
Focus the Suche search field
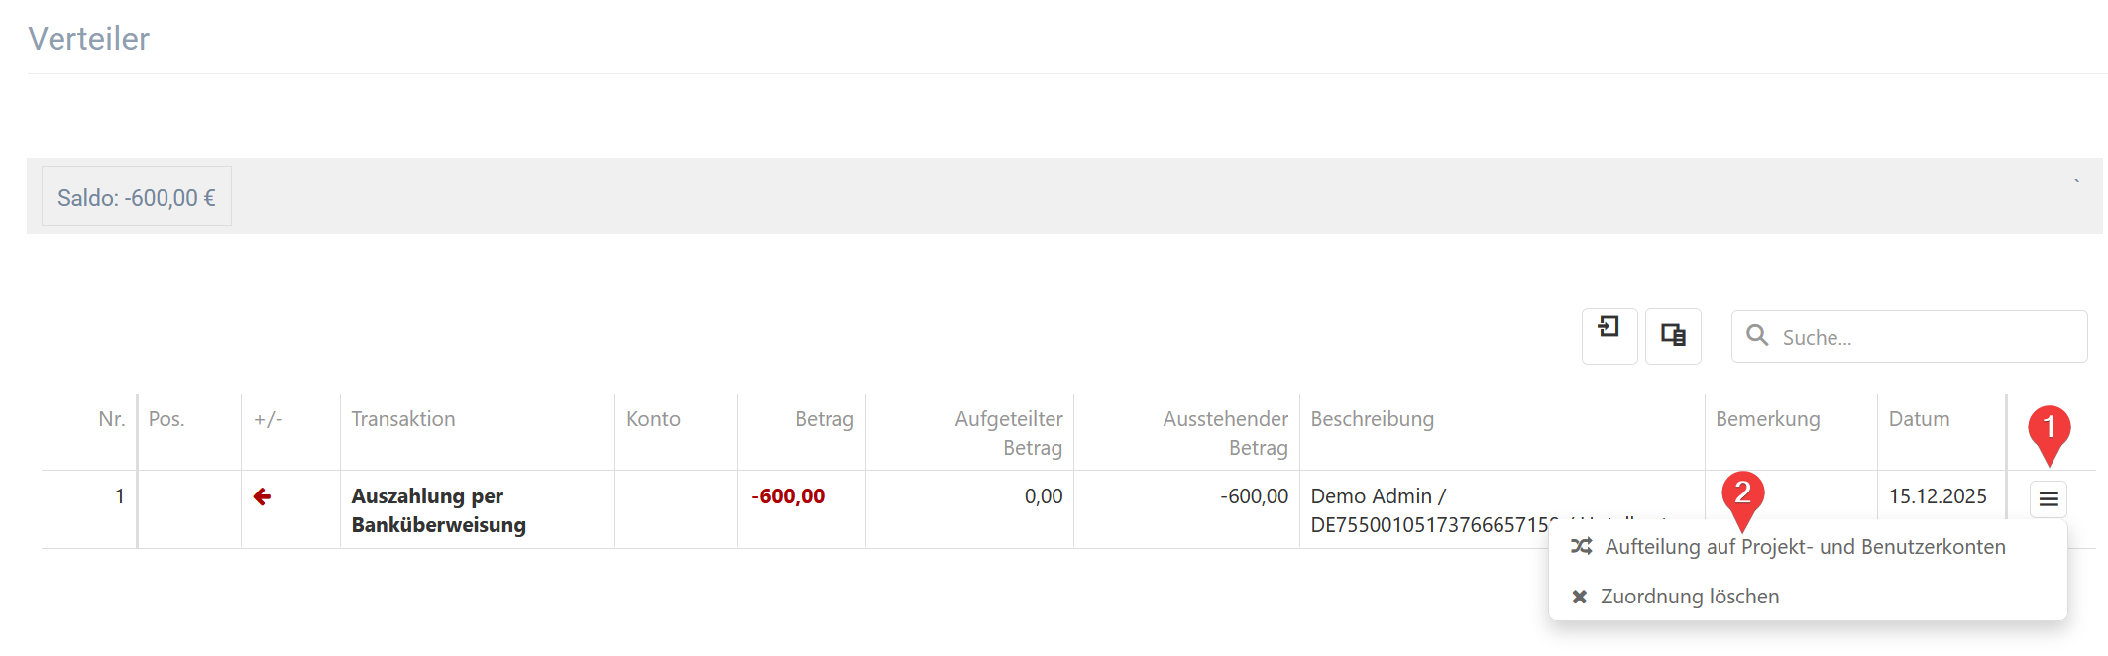(x=1923, y=337)
